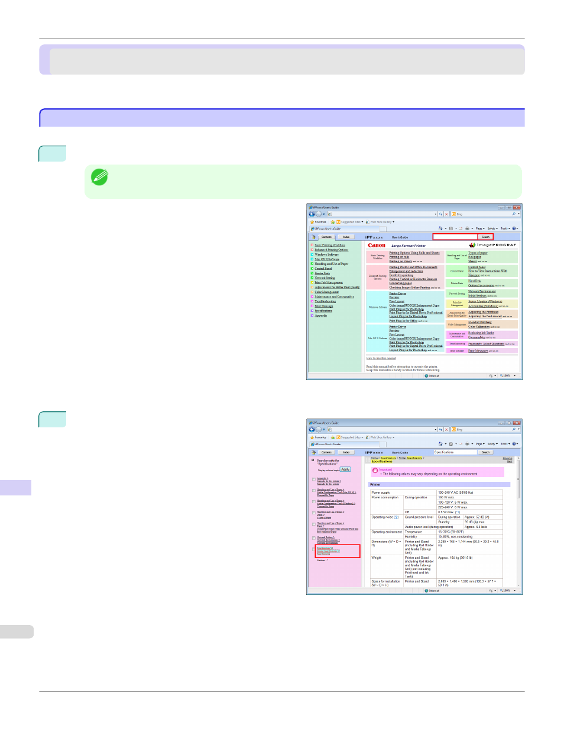Select Contents tab on Canon home page guide

[326, 237]
